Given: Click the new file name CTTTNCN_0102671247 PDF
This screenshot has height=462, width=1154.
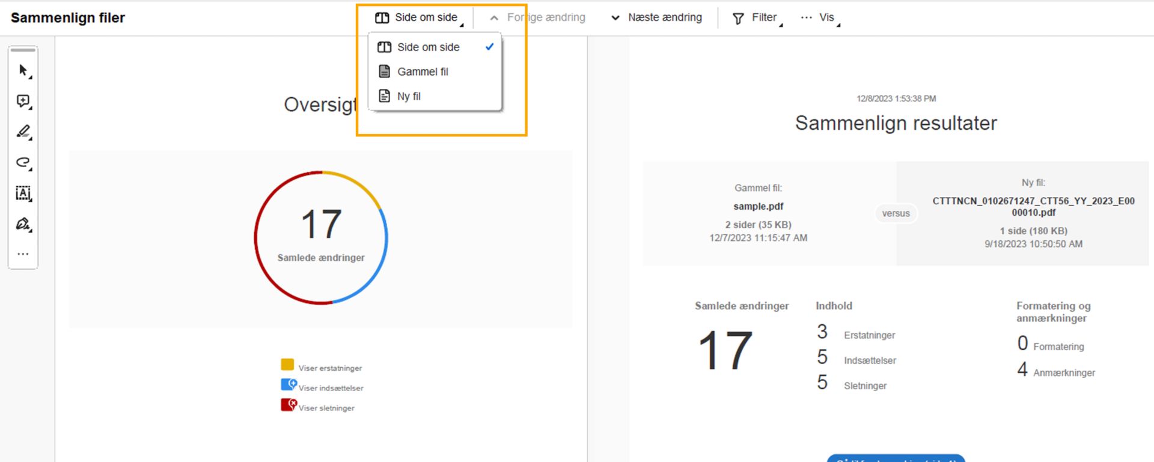Looking at the screenshot, I should (x=1034, y=207).
